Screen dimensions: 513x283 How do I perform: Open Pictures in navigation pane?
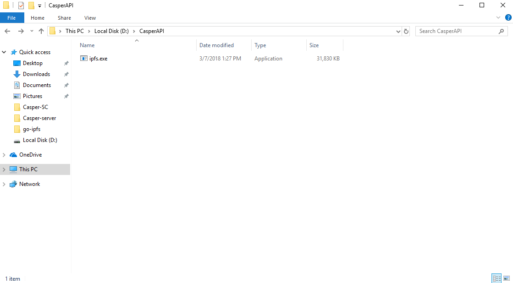click(33, 96)
